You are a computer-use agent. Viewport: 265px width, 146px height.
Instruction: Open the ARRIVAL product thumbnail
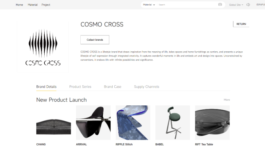point(93,123)
